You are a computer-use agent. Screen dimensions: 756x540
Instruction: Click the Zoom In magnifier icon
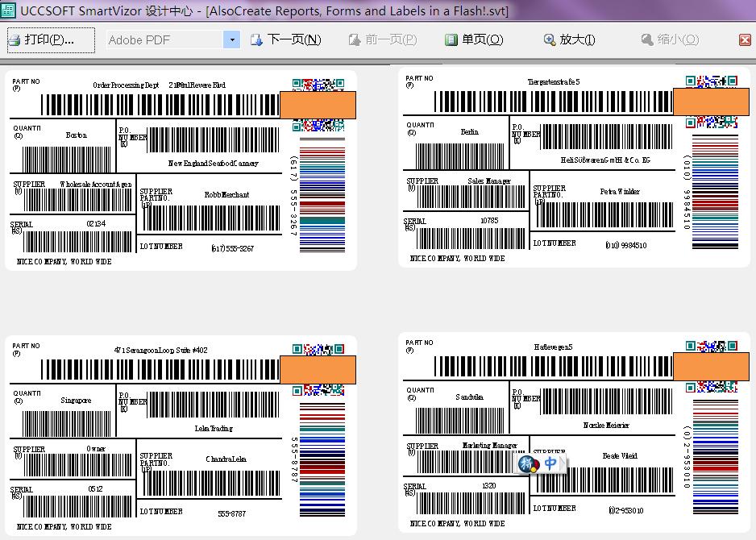(550, 40)
